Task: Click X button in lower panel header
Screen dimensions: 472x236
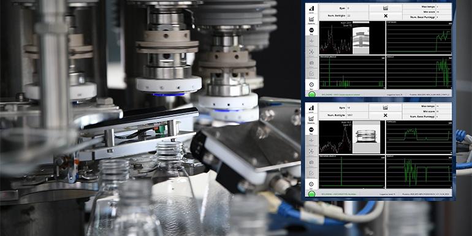Action: pyautogui.click(x=386, y=115)
